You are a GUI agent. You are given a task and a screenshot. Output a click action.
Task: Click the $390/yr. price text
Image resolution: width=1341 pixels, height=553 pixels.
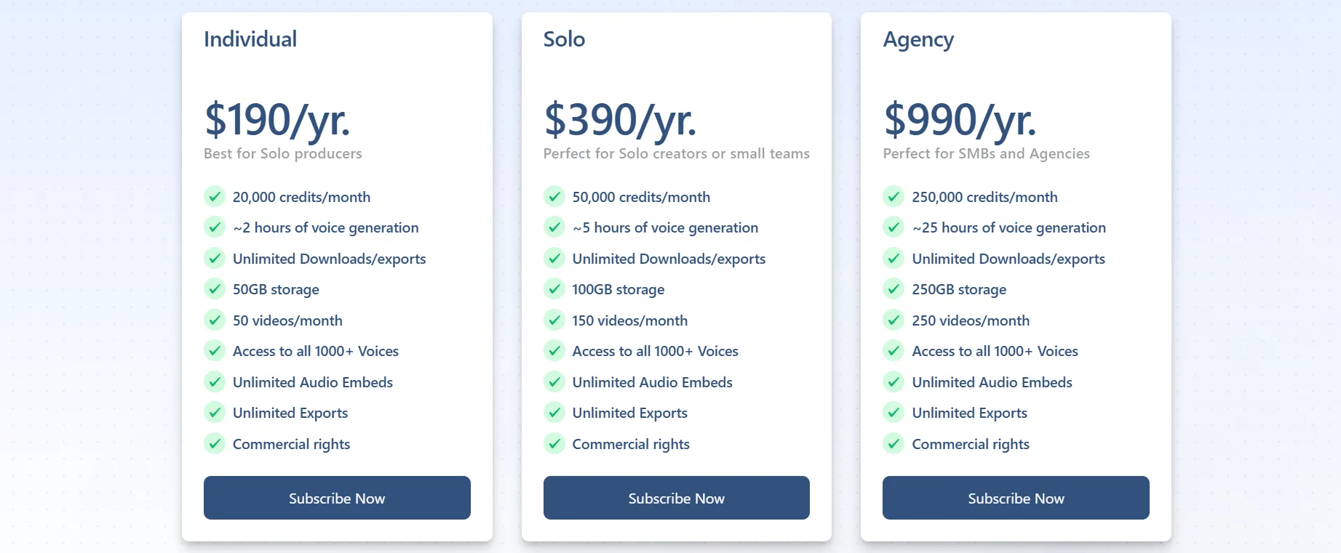click(620, 120)
